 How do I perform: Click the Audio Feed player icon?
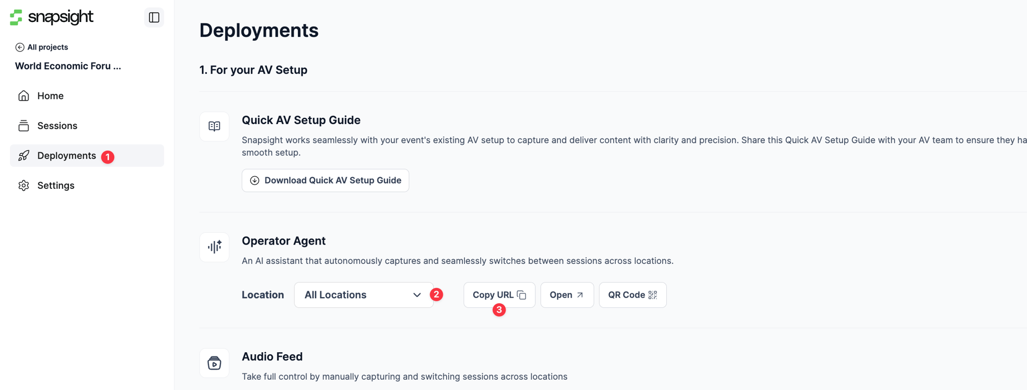(214, 363)
